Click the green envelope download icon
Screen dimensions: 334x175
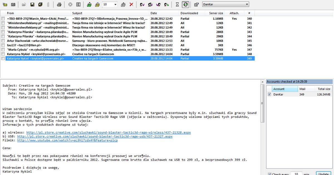point(89,4)
